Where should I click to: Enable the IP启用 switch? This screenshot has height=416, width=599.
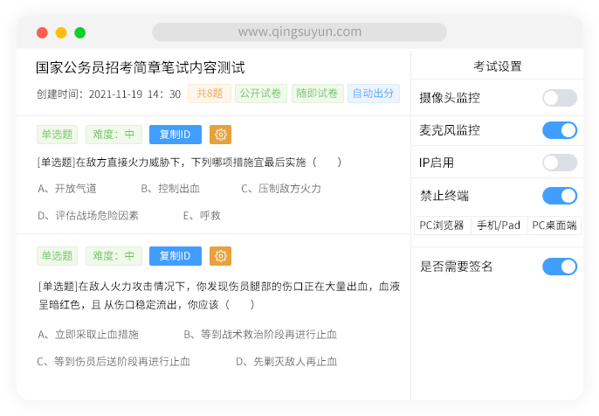560,163
